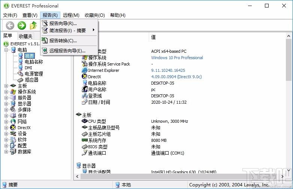
Task: Click the EVEREST v1.51 root tree icon
Action: pos(6,44)
